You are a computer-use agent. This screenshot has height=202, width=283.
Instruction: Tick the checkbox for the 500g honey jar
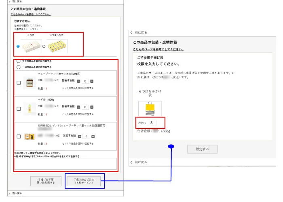click(19, 83)
